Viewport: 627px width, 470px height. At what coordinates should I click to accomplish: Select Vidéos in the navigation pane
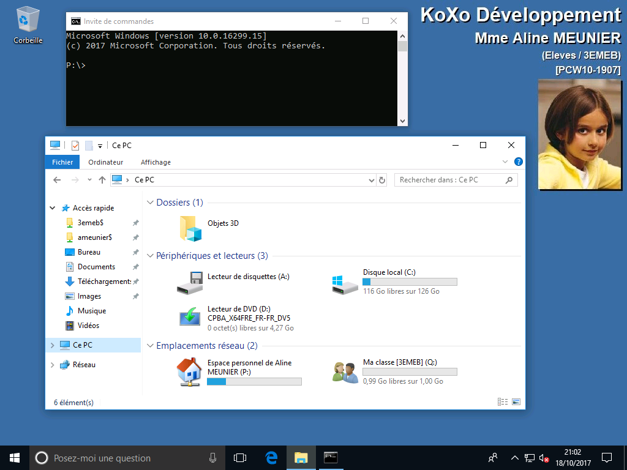pyautogui.click(x=88, y=326)
